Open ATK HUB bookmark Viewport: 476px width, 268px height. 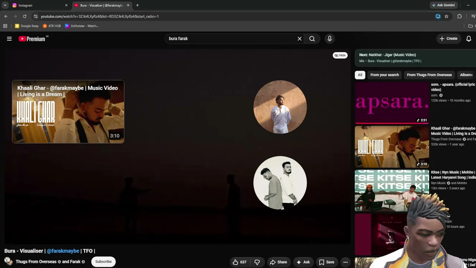pyautogui.click(x=52, y=26)
